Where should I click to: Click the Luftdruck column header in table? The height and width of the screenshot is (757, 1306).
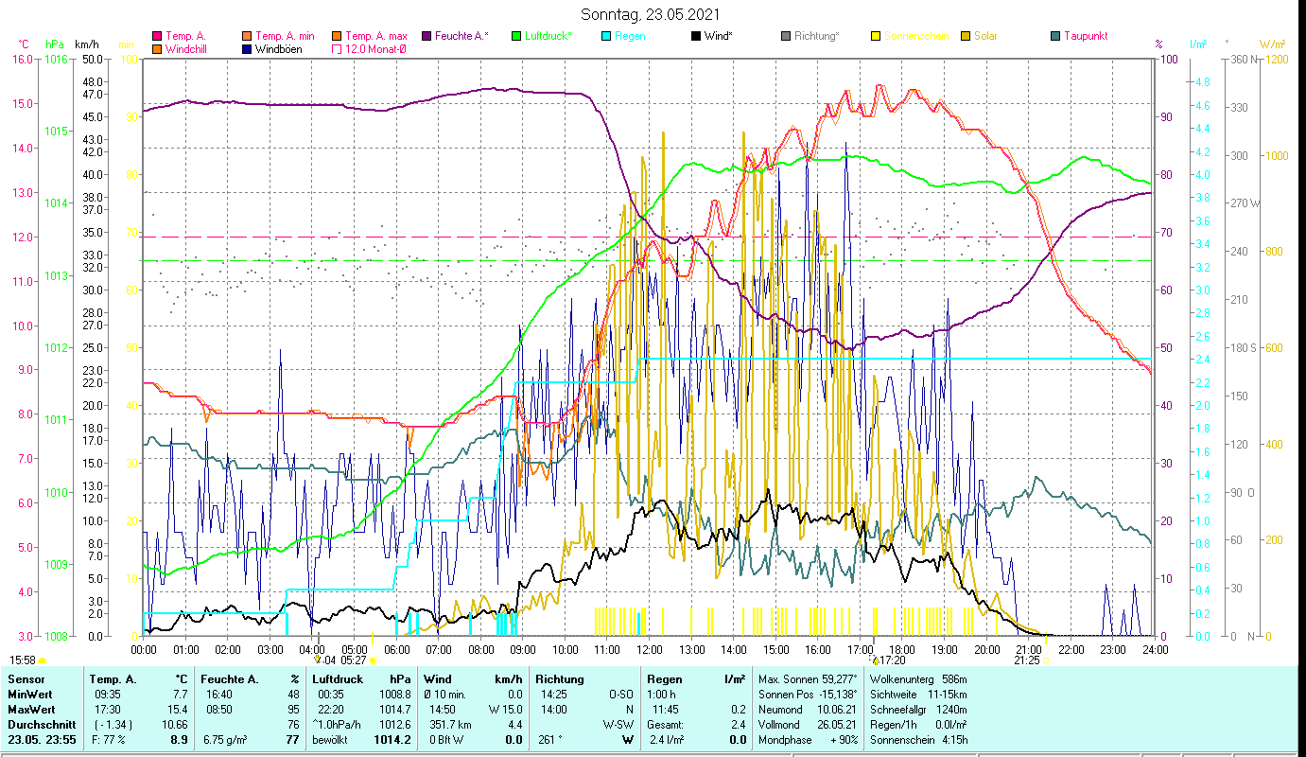point(337,678)
